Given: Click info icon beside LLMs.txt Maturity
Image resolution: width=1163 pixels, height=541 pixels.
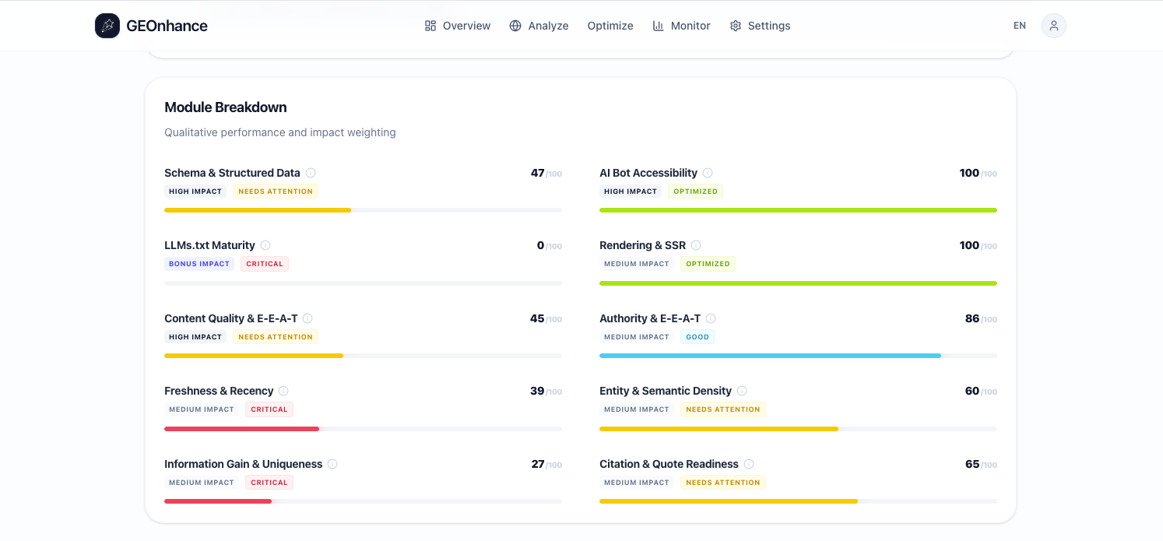Looking at the screenshot, I should click(265, 245).
